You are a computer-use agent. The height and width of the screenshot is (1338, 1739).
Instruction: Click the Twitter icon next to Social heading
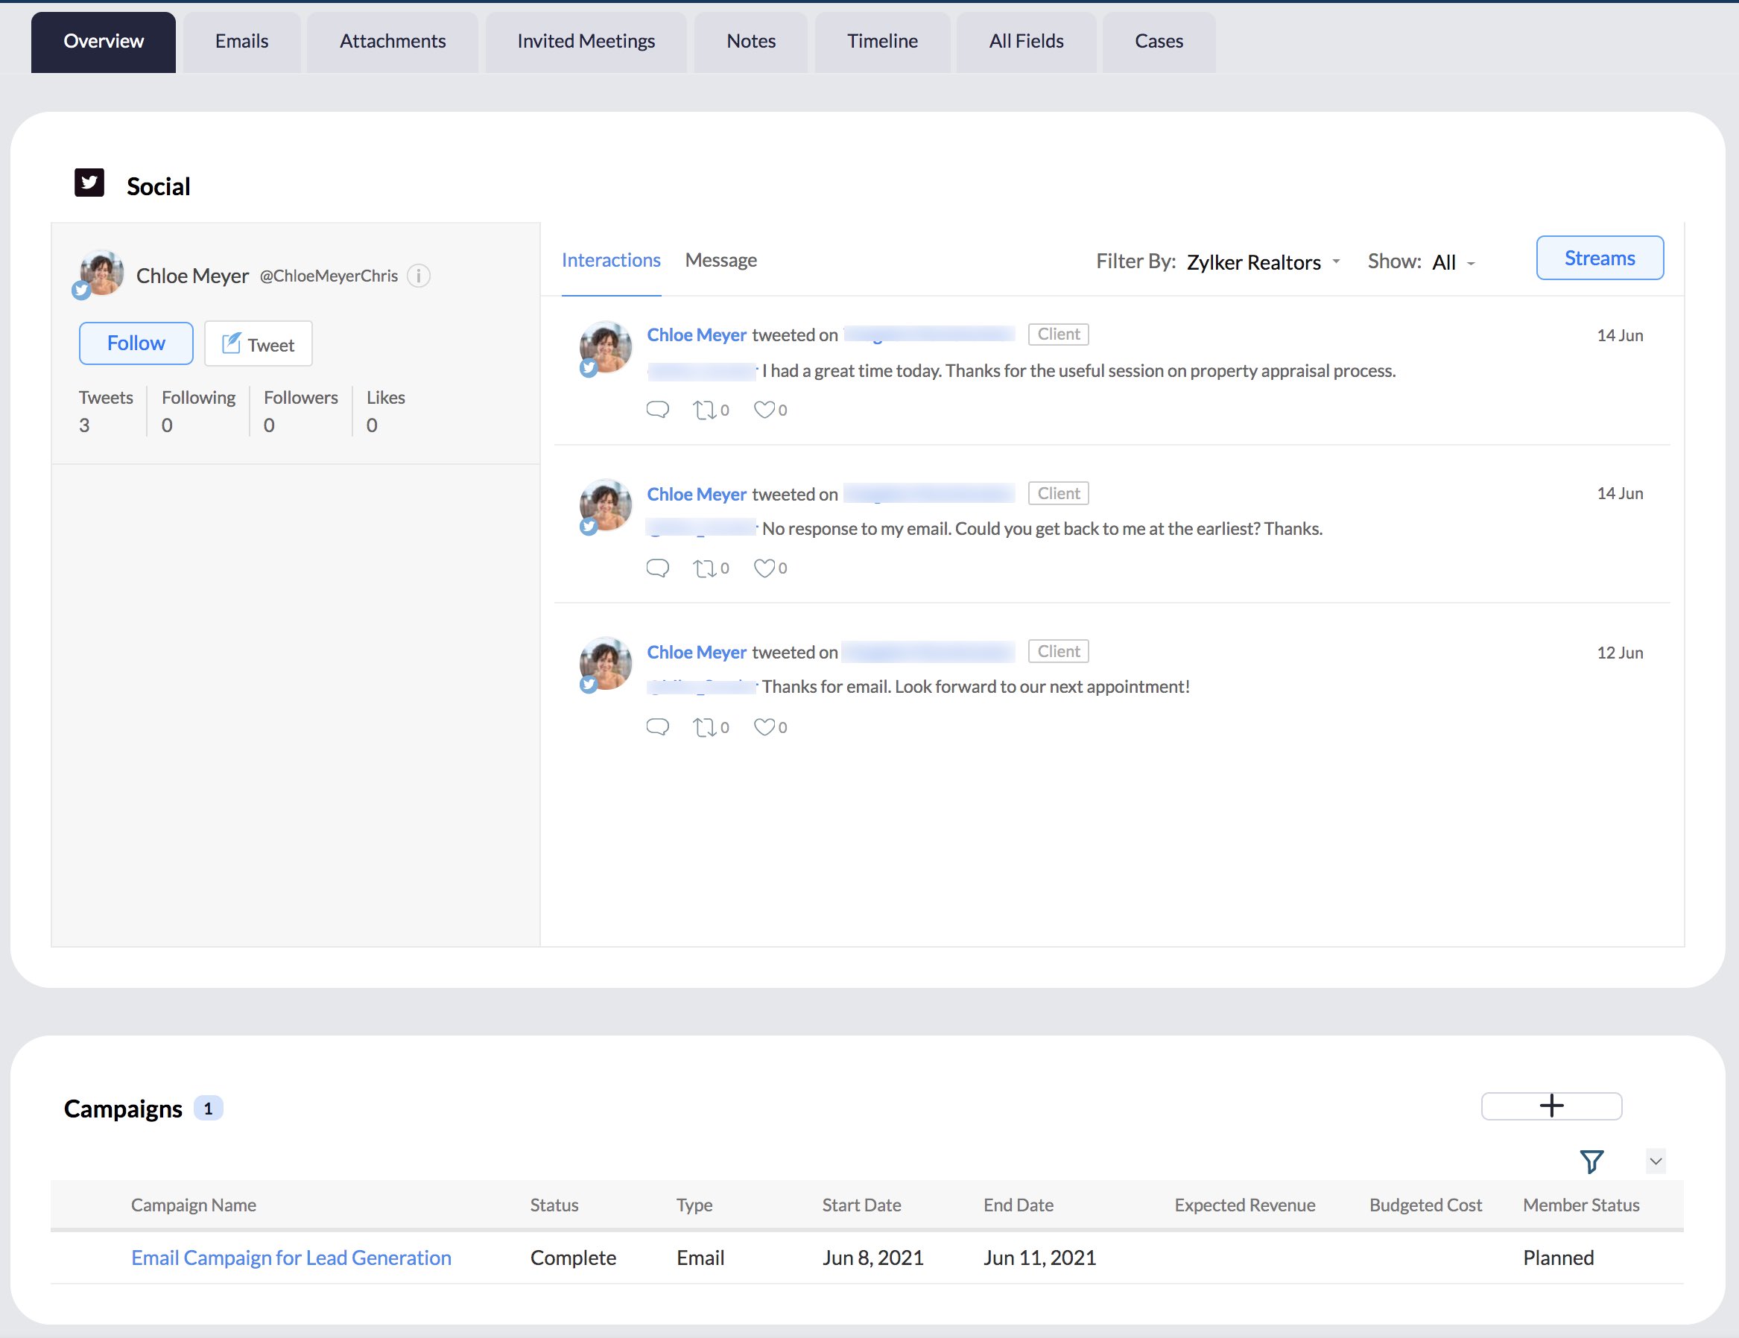[x=89, y=183]
